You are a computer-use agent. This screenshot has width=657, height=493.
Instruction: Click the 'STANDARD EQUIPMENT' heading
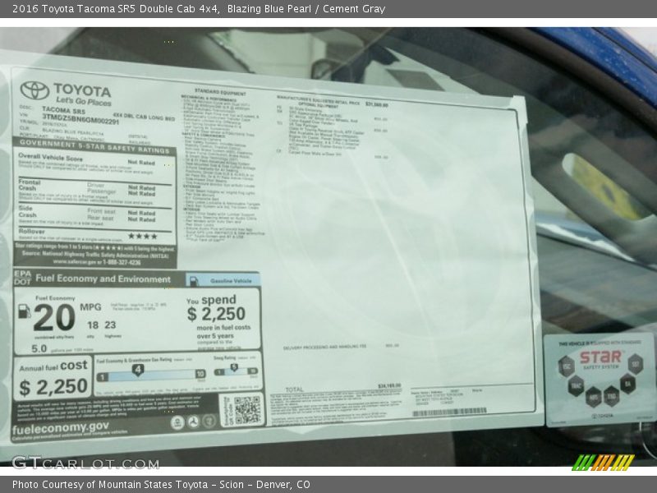[x=220, y=92]
